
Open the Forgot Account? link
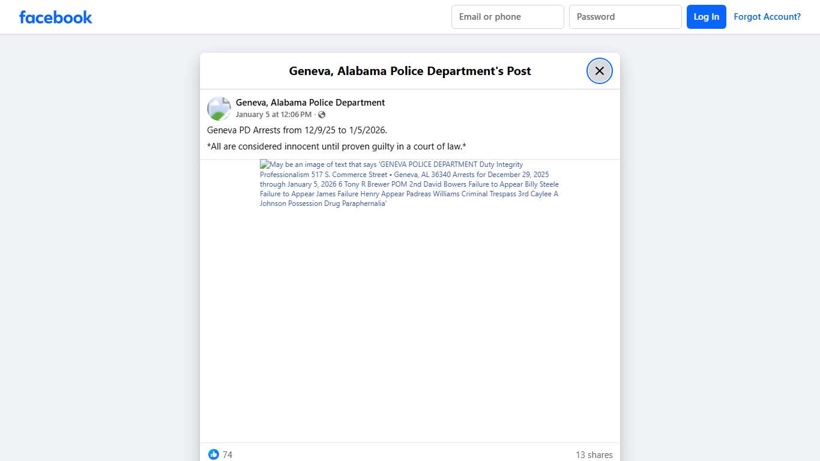click(x=767, y=16)
